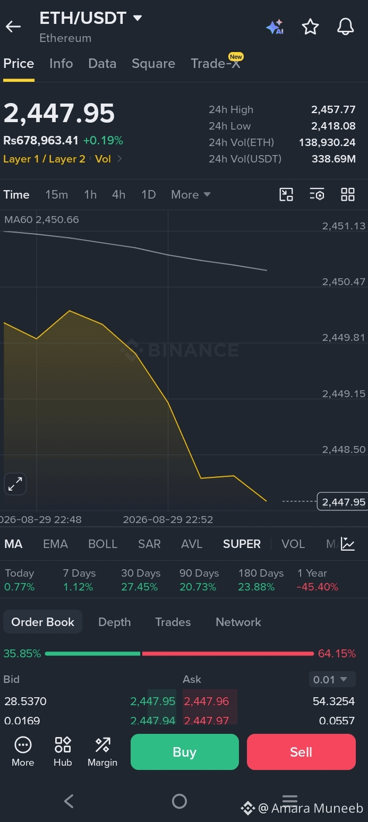This screenshot has height=822, width=368.
Task: Tap the green Buy button
Action: click(185, 752)
